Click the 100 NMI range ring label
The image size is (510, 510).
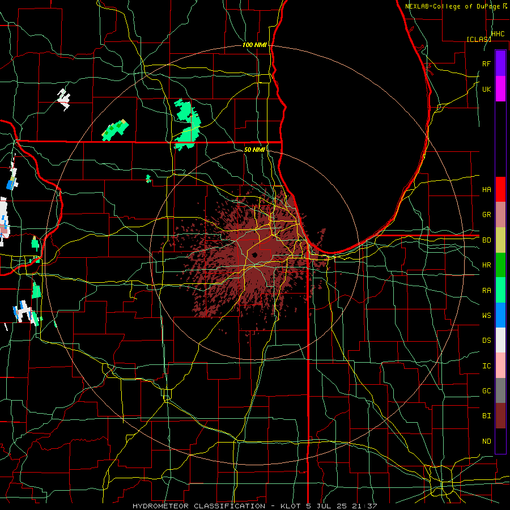click(254, 45)
